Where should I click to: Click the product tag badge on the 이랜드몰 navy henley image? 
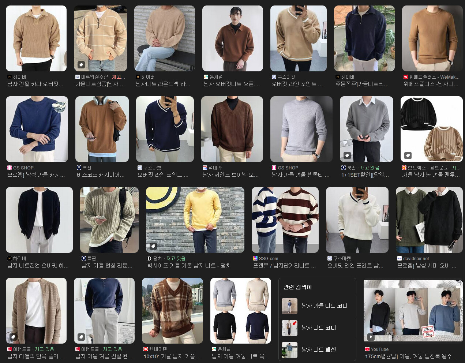coord(81,337)
